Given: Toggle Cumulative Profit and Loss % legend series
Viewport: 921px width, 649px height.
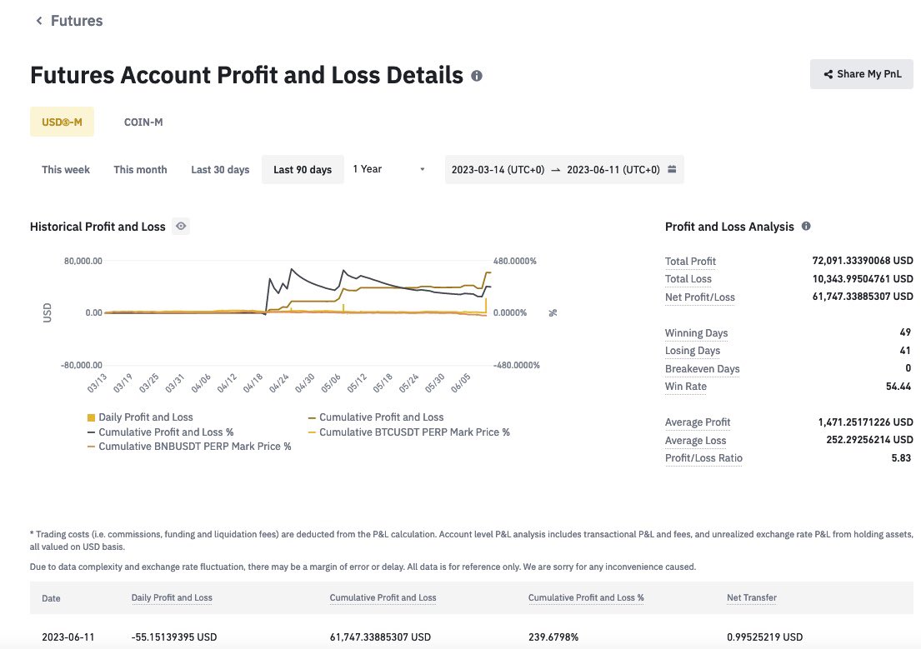Looking at the screenshot, I should pyautogui.click(x=160, y=432).
